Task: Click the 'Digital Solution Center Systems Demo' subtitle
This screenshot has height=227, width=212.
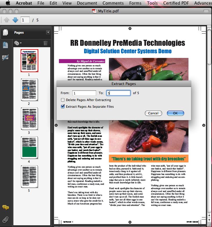Action: tap(128, 51)
